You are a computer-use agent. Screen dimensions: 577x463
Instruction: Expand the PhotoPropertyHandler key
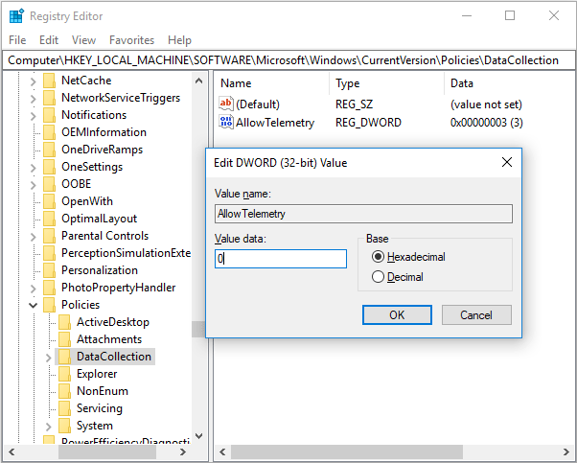point(34,289)
